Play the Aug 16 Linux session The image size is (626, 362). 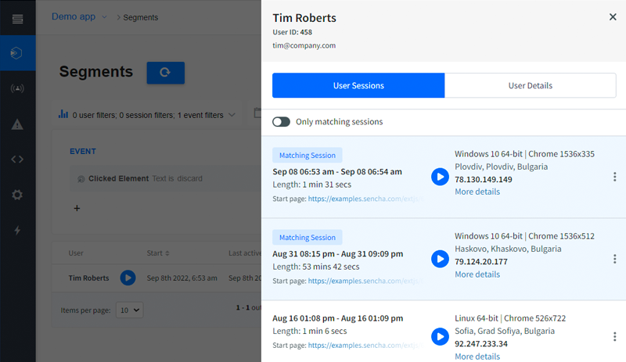point(440,336)
